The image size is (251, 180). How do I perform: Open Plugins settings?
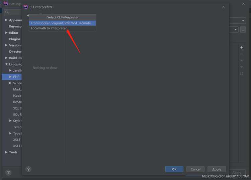(15, 39)
